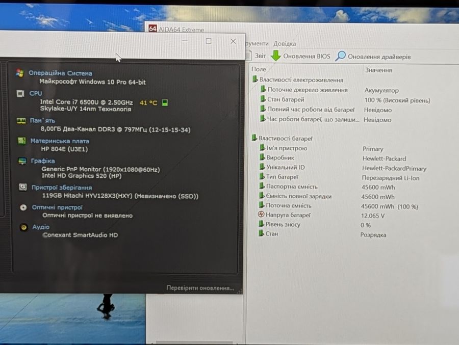Click the icon beside Паспортна ємність

262,186
